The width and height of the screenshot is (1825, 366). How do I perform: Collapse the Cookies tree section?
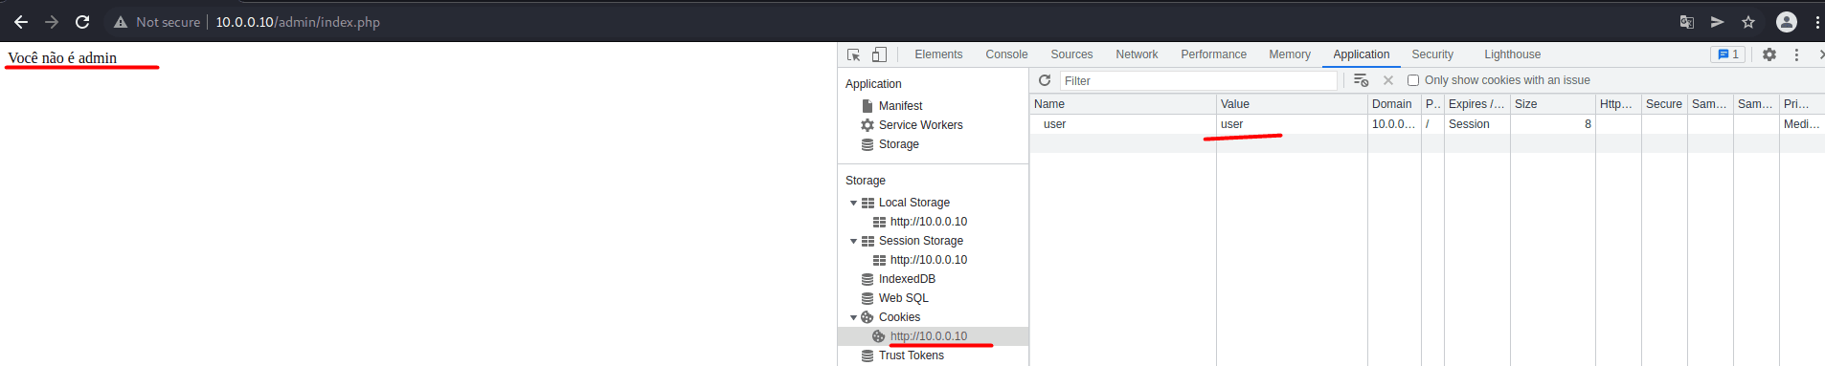(x=853, y=317)
